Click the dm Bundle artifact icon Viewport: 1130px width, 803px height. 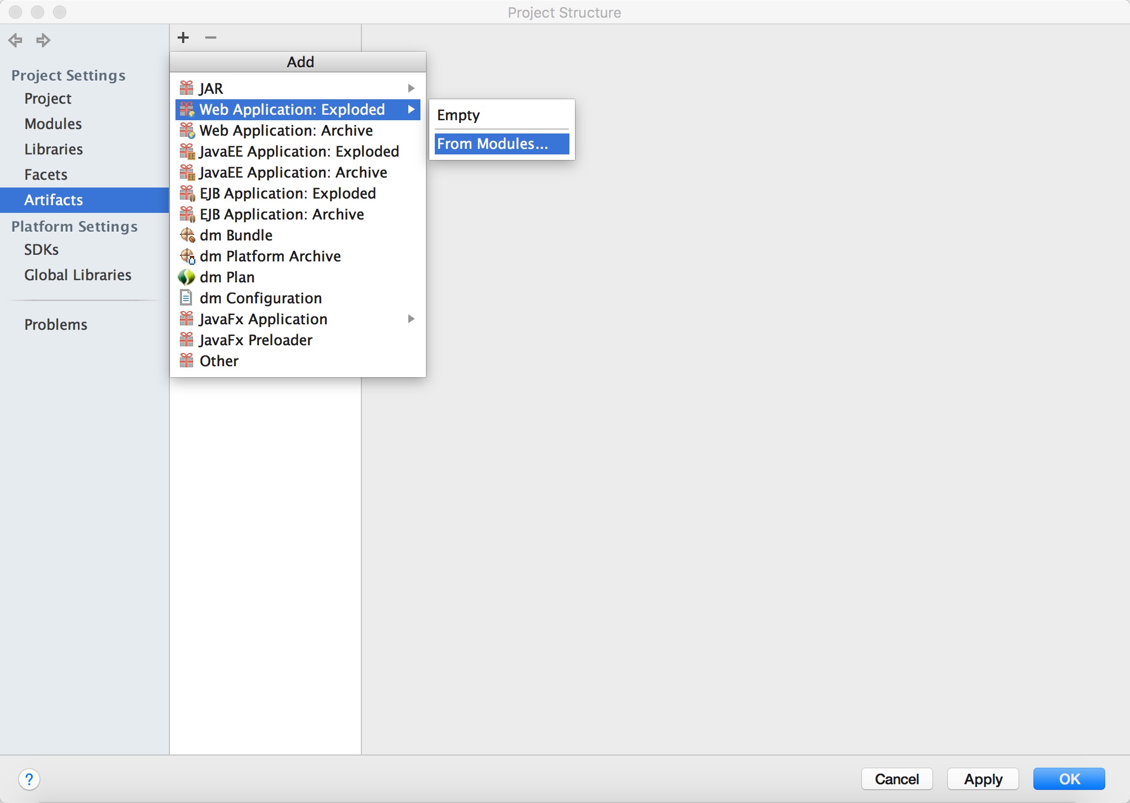tap(188, 234)
